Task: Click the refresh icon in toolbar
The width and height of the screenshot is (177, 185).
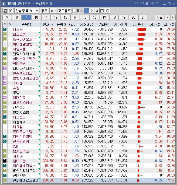Action: click(x=108, y=11)
